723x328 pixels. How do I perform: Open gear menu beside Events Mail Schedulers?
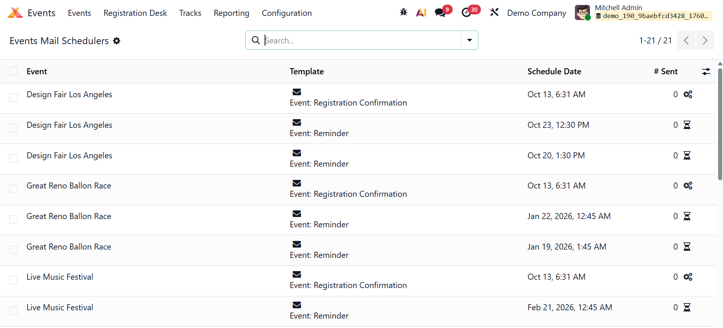click(117, 41)
